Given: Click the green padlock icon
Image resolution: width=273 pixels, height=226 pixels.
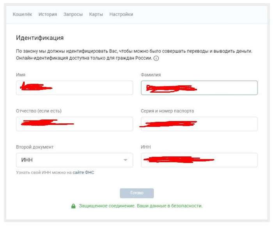Looking at the screenshot, I should pos(73,206).
